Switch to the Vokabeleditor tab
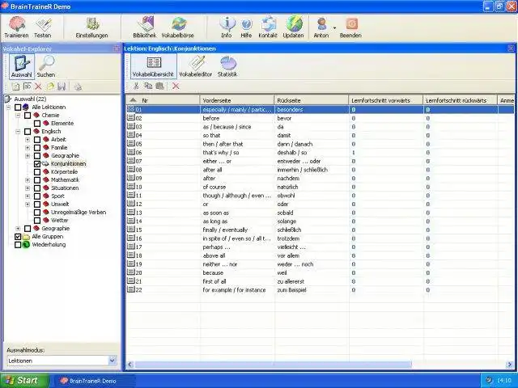Screen dimensions: 518x388 point(196,66)
